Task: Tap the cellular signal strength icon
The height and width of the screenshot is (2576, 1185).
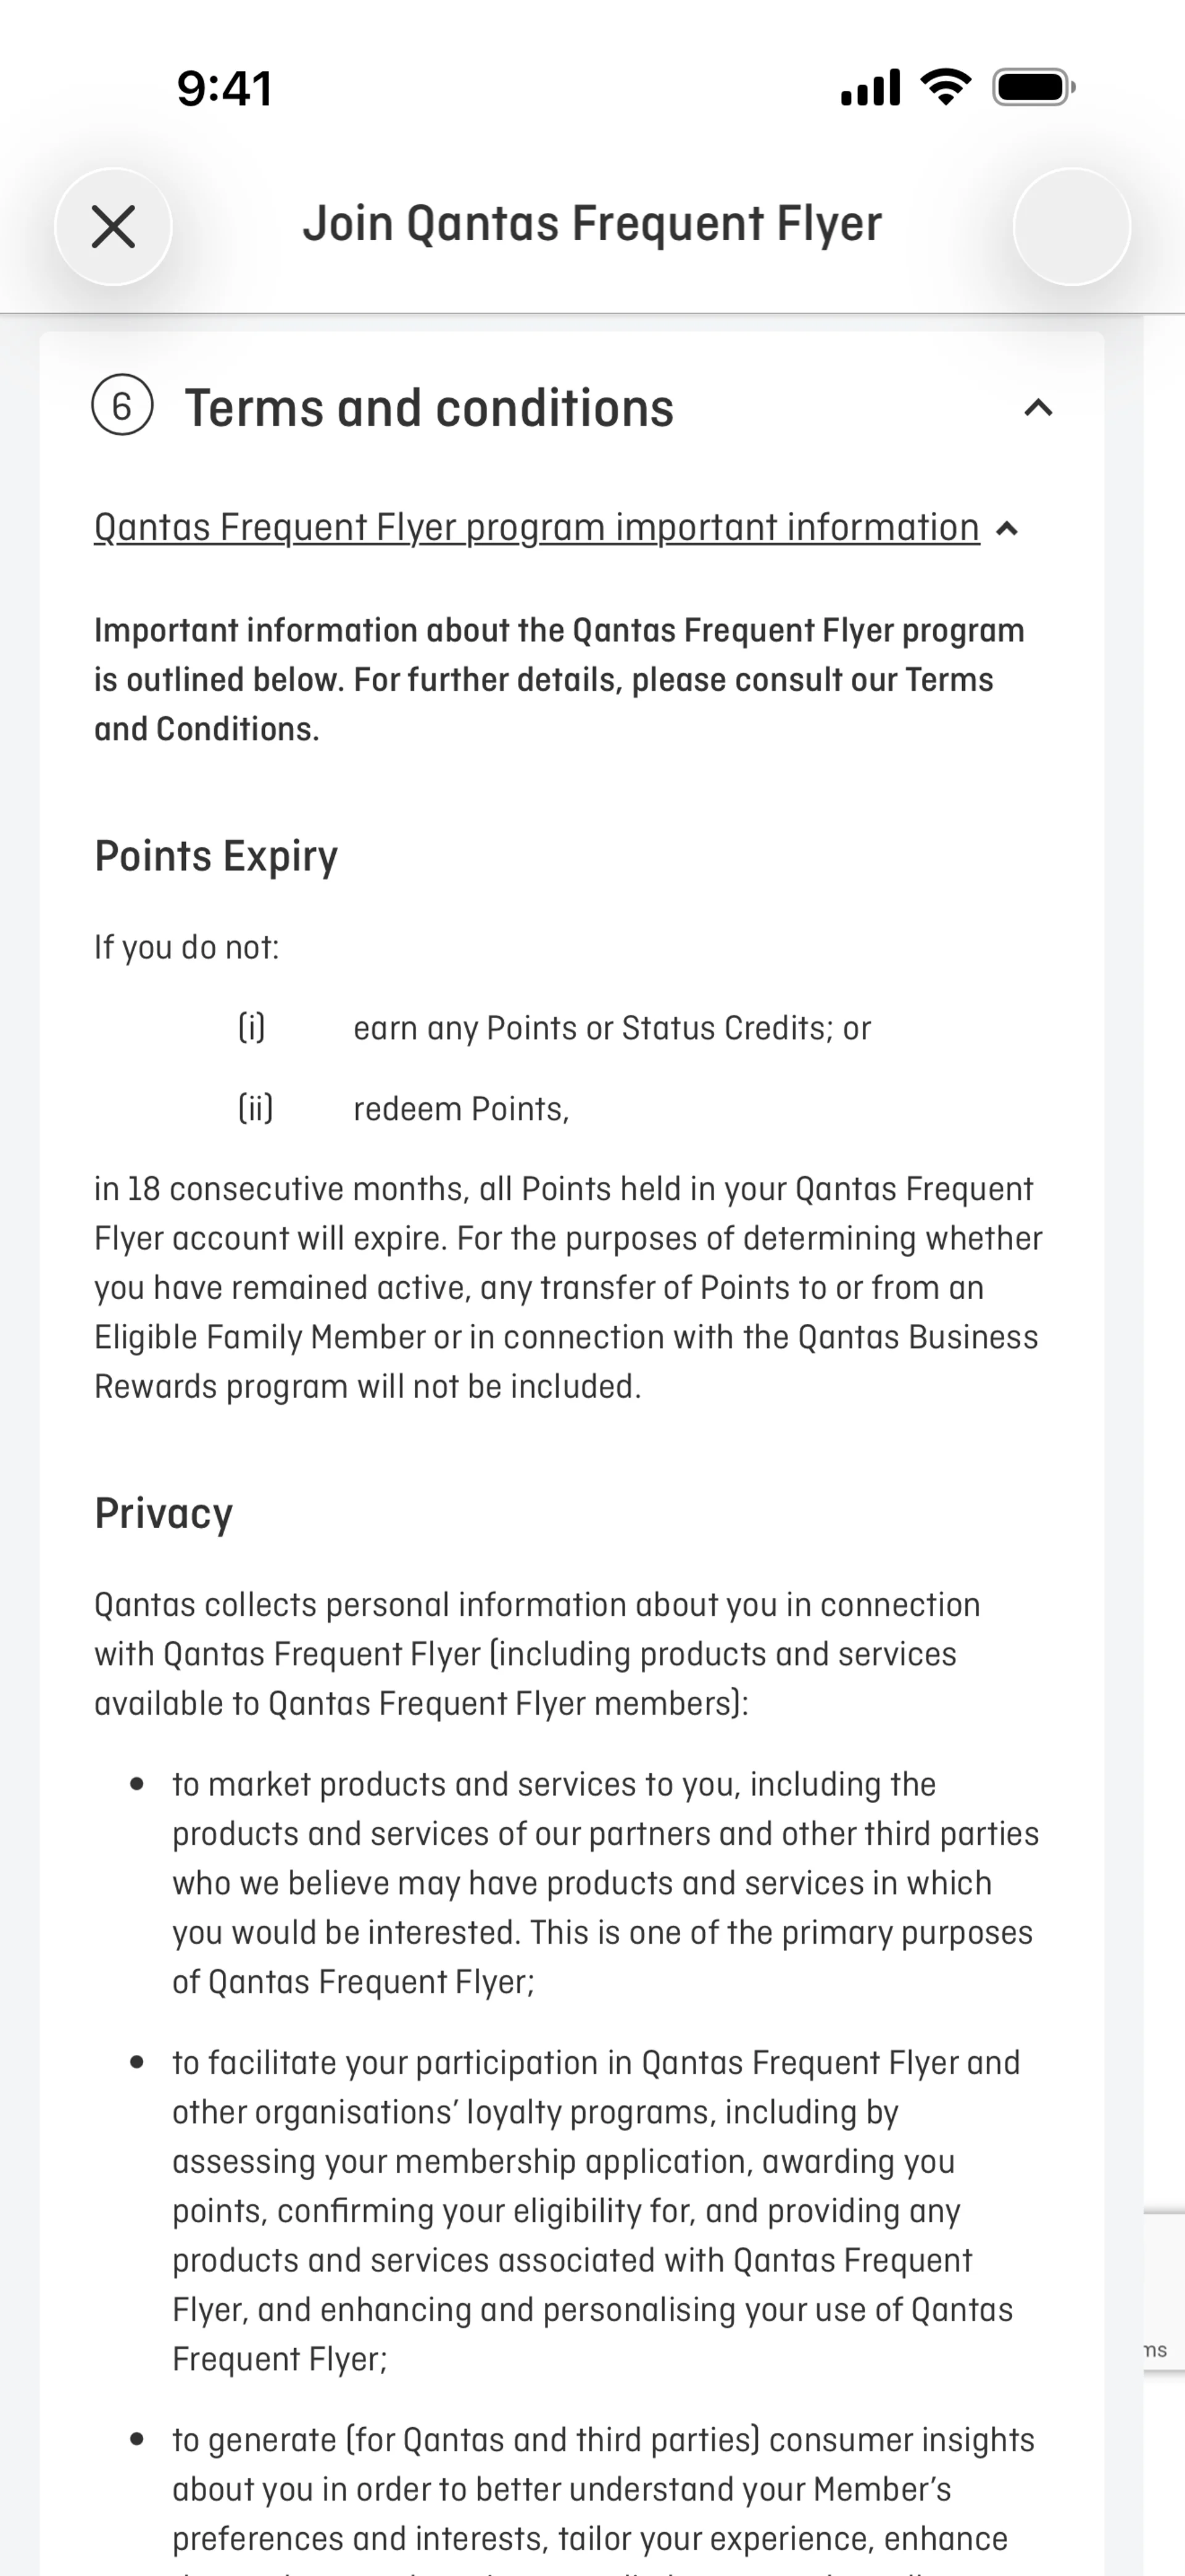Action: [x=869, y=88]
